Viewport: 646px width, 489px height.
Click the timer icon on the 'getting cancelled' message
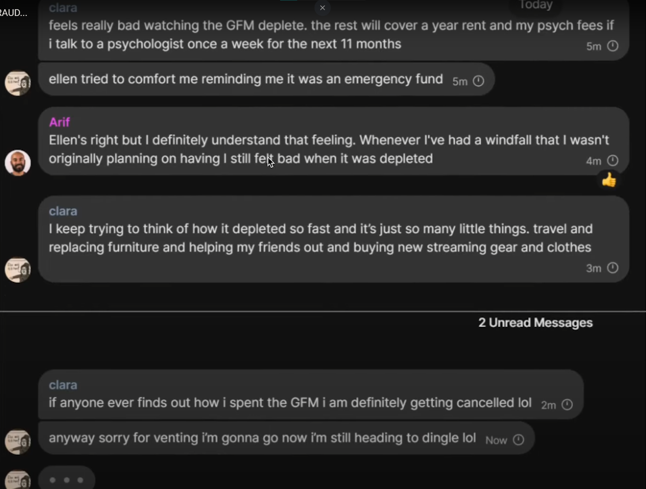tap(567, 405)
